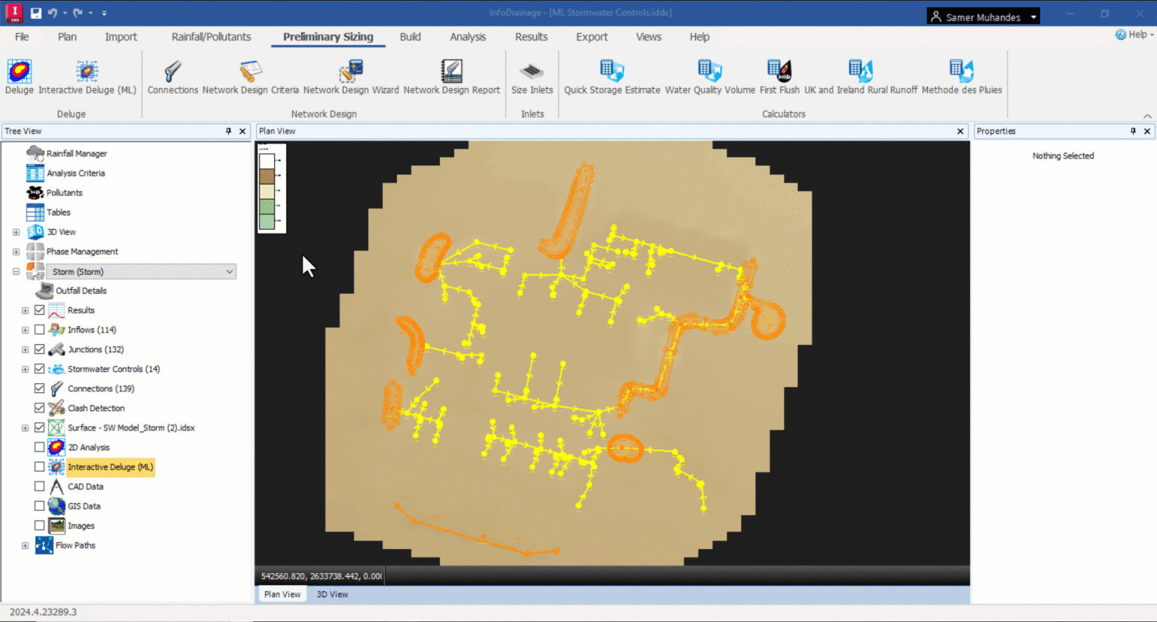Switch to the Analysis ribbon tab

(x=467, y=36)
